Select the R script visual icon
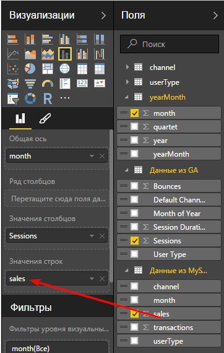This screenshot has width=224, height=353. [48, 98]
